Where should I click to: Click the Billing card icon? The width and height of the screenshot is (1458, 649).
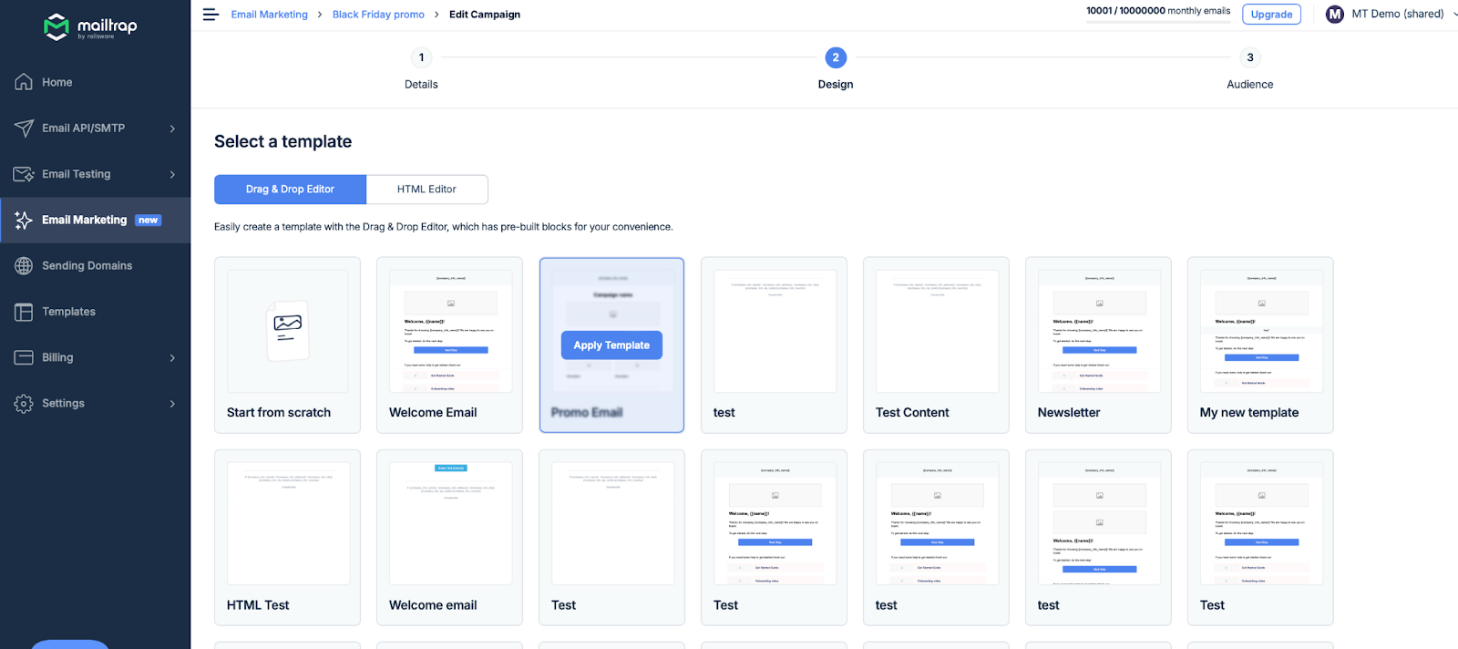tap(24, 357)
